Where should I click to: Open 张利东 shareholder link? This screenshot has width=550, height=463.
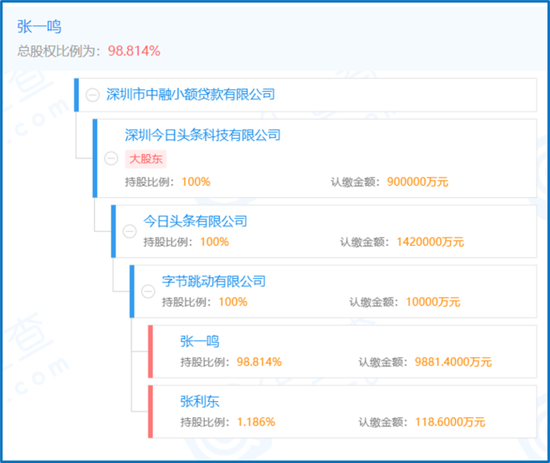[200, 401]
